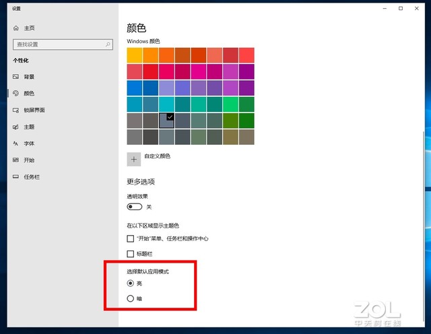Image resolution: width=431 pixels, height=334 pixels.
Task: Choose the 暗 dark app mode radio
Action: point(131,298)
